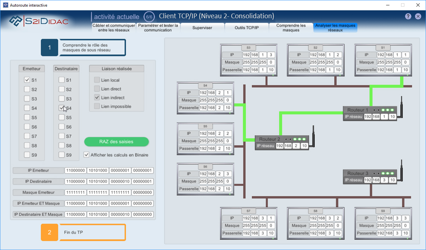Click S2 Masque last octet field
This screenshot has width=426, height=250.
coord(338,62)
